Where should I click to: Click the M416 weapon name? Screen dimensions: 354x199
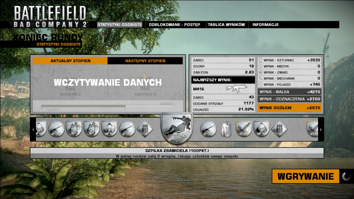tap(198, 89)
